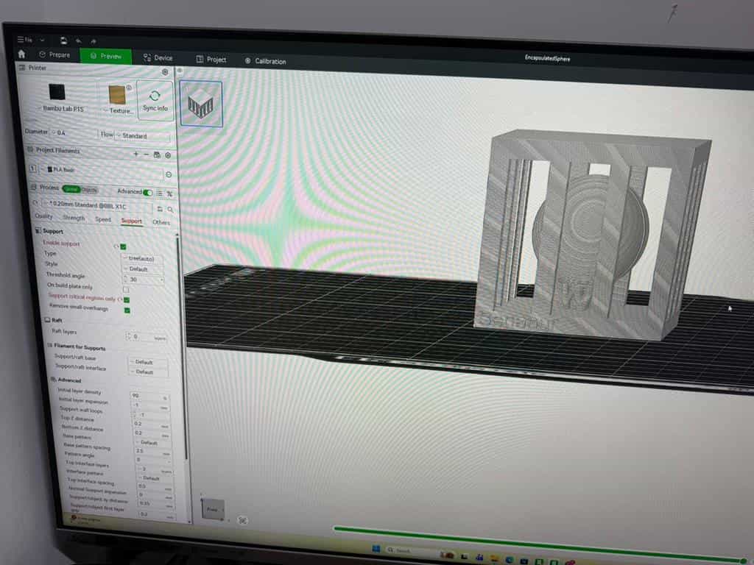
Task: Click the search settings magnifier icon
Action: (x=170, y=210)
